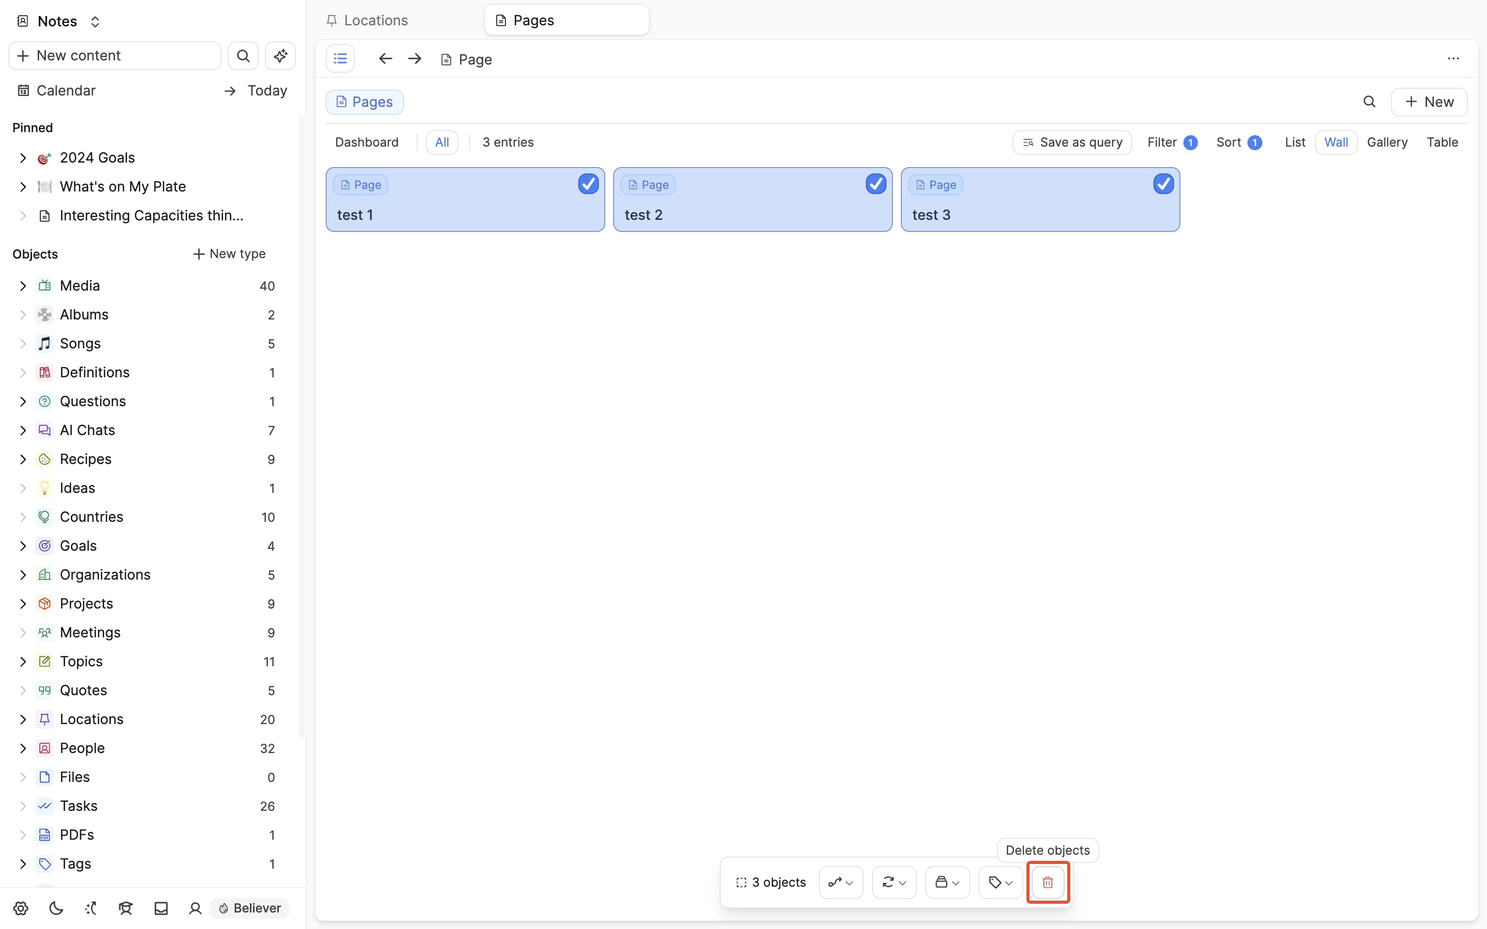Open the Notes space switcher
Image resolution: width=1487 pixels, height=929 pixels.
(58, 22)
